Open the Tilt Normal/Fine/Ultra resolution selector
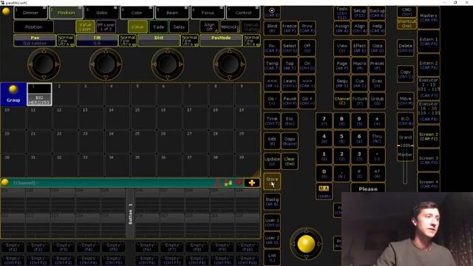473x266 pixels. [x=128, y=41]
